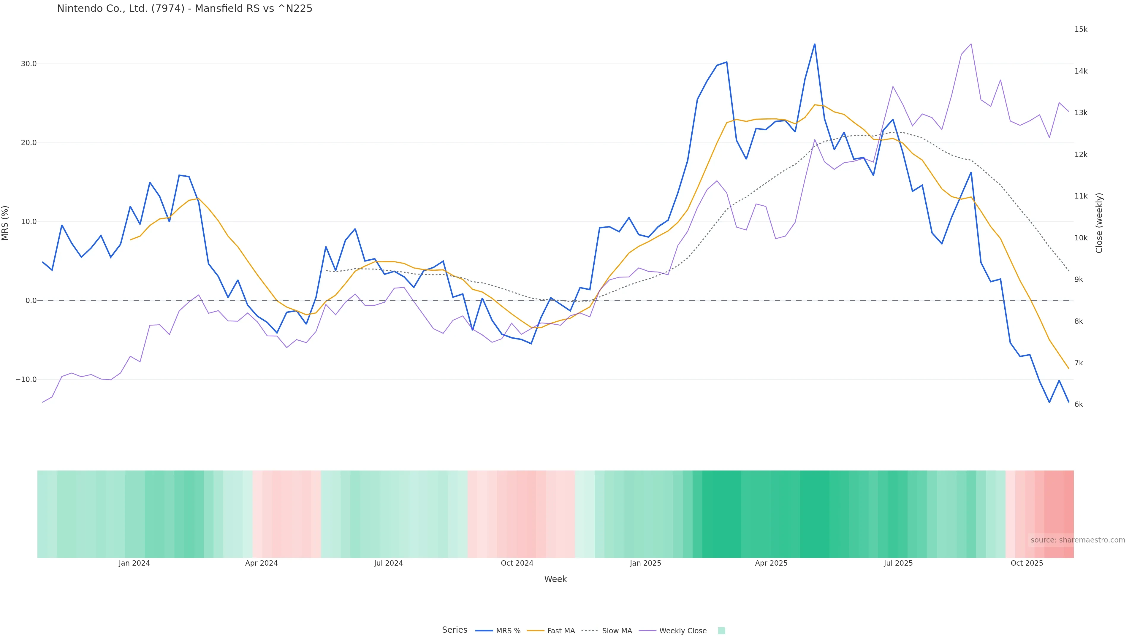Click the 'Jan 2025' x-axis tick label
Viewport: 1140px width, 641px height.
pos(645,563)
